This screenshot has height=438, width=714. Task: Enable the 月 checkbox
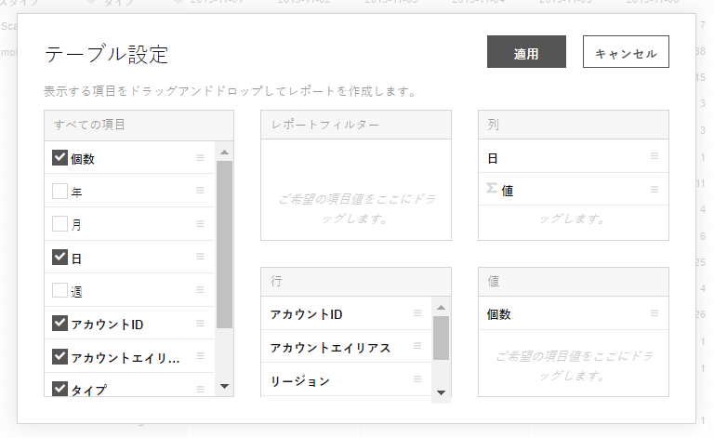[60, 224]
